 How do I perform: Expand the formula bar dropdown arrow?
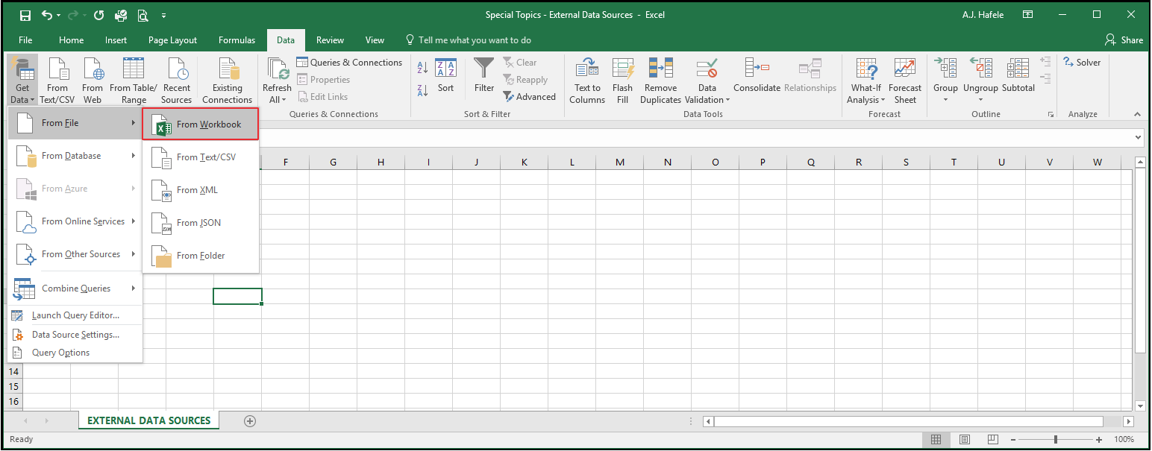pyautogui.click(x=1138, y=137)
